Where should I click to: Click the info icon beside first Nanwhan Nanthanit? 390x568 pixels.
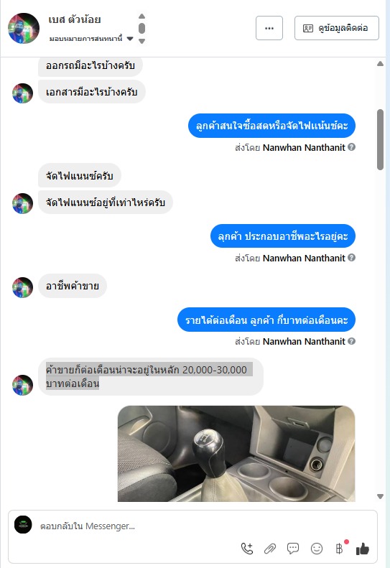click(351, 147)
